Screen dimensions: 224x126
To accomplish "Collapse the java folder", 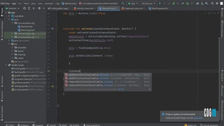I will [x=9, y=20].
